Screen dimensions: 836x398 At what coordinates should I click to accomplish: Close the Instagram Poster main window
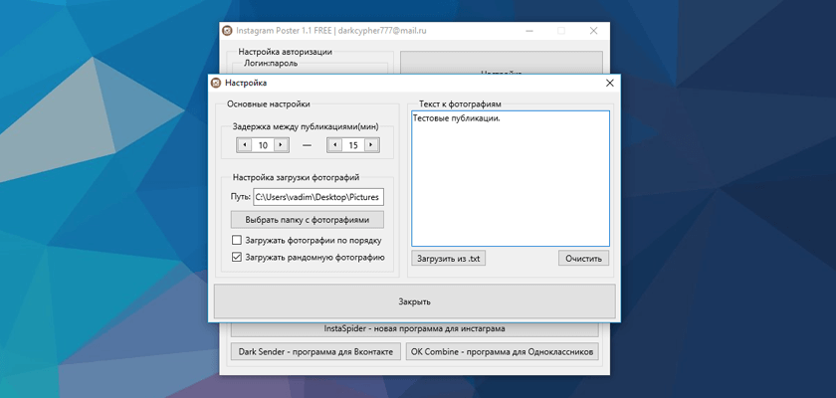[x=593, y=31]
